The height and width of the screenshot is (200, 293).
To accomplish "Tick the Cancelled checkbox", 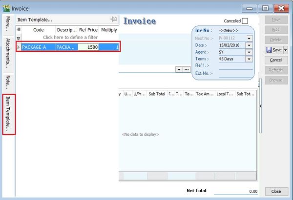I will [x=245, y=21].
